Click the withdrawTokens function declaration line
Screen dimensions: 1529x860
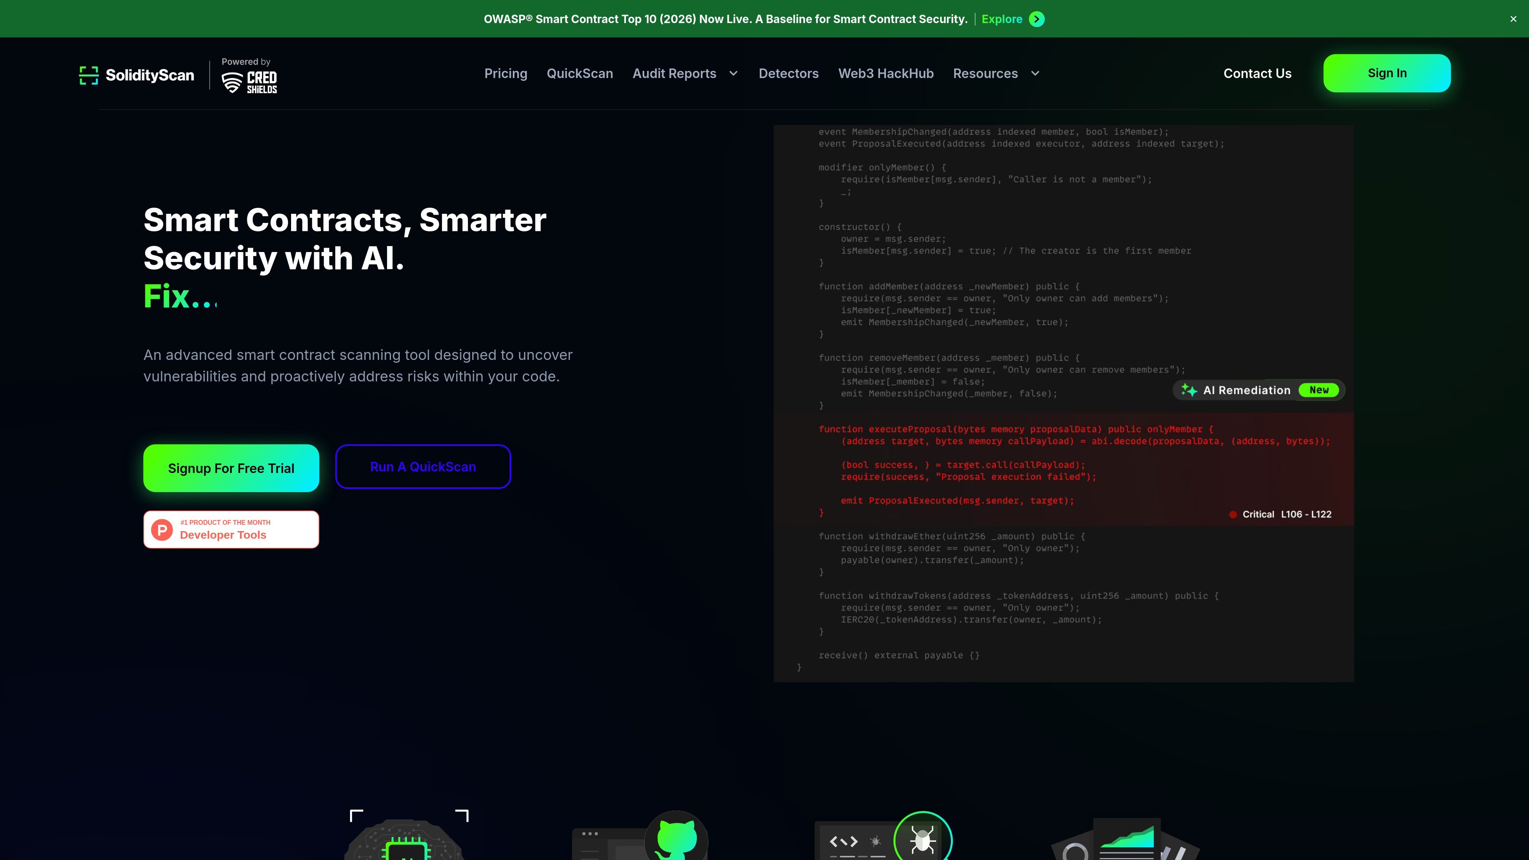1019,596
